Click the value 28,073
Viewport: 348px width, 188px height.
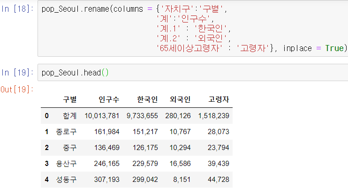coord(219,132)
